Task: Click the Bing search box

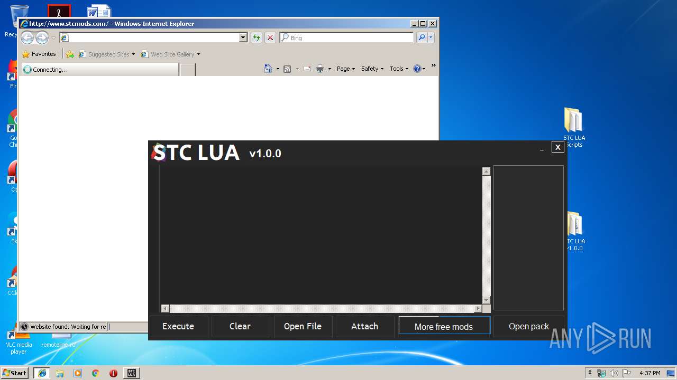Action: tap(346, 37)
